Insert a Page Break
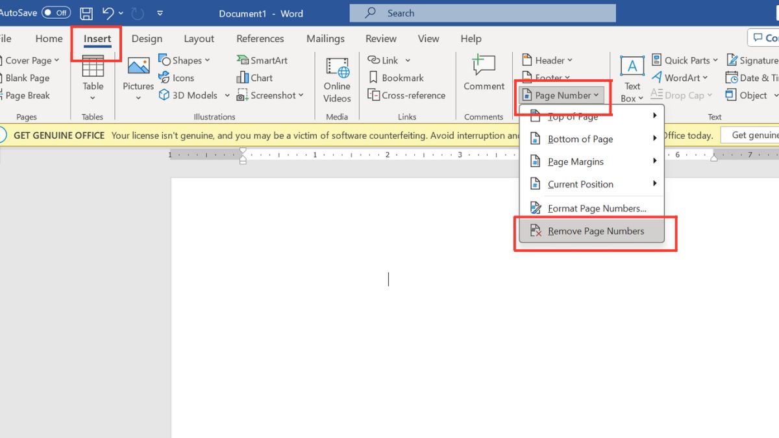The height and width of the screenshot is (438, 779). [x=25, y=95]
